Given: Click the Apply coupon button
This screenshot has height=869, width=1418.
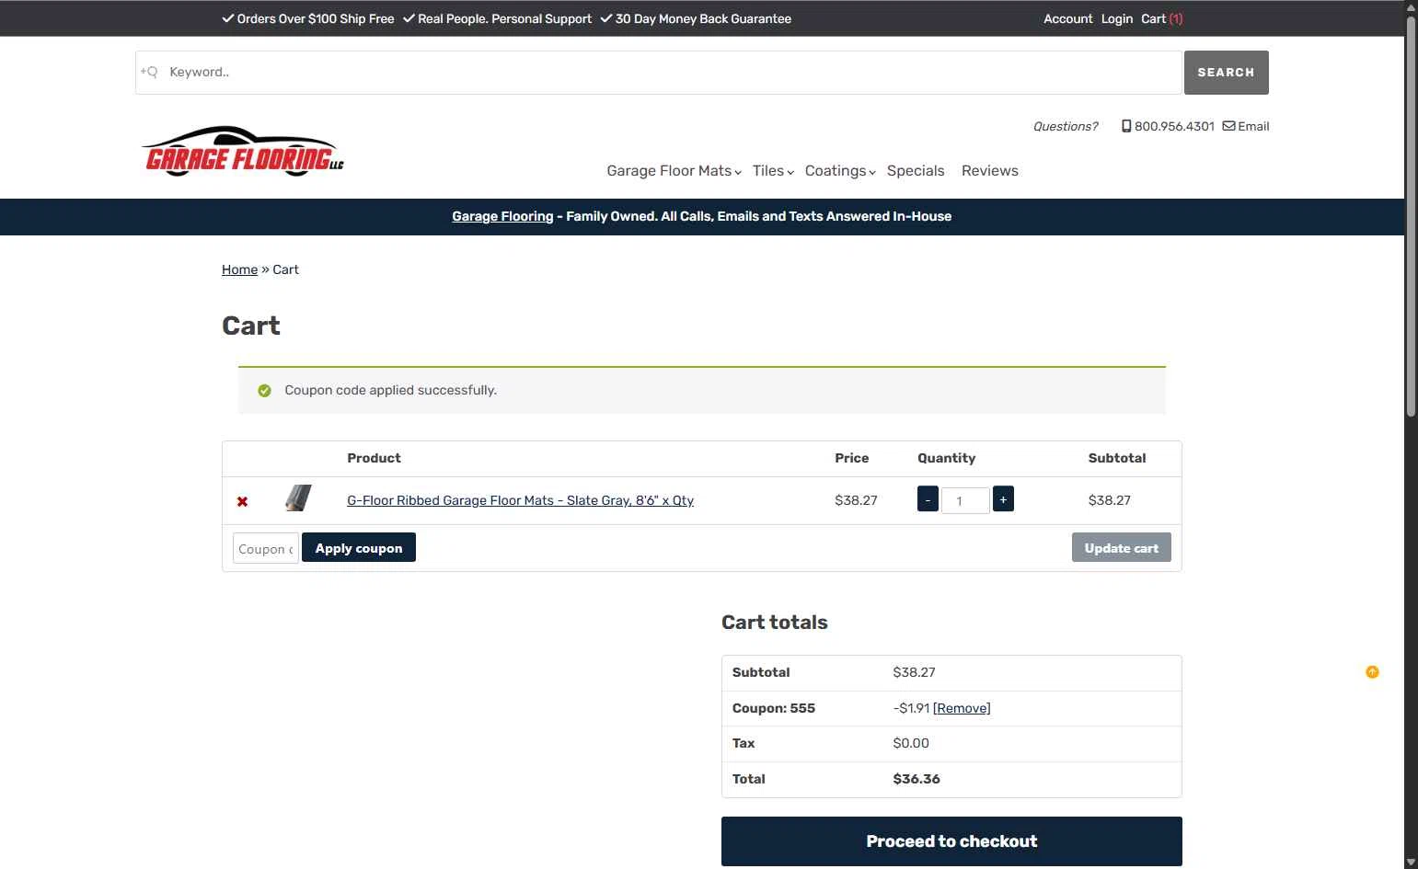Looking at the screenshot, I should (359, 547).
